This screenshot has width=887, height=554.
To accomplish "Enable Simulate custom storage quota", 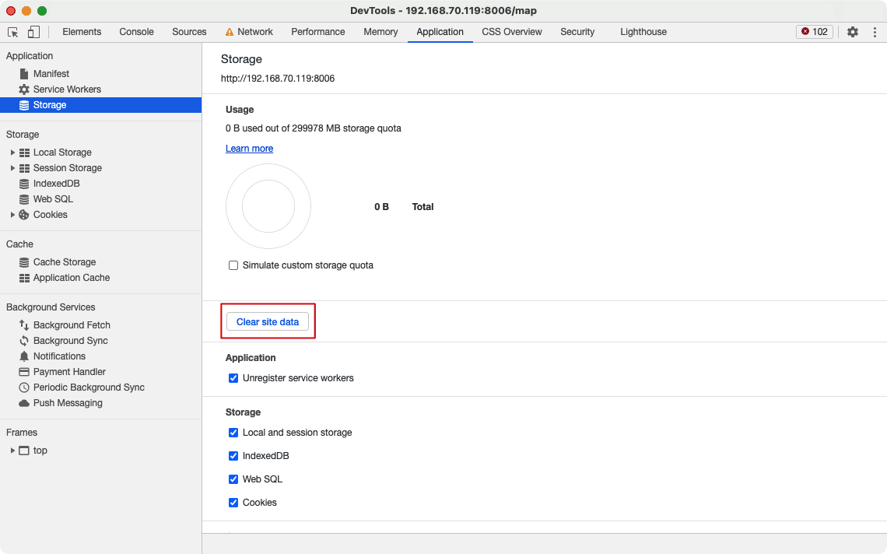I will pyautogui.click(x=233, y=265).
